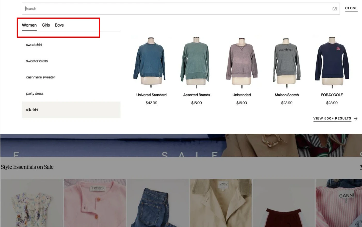
Task: Switch to the Women tab
Action: [29, 25]
